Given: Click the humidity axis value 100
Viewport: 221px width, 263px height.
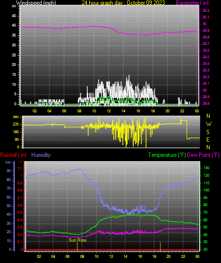Looking at the screenshot, I should pyautogui.click(x=8, y=163).
